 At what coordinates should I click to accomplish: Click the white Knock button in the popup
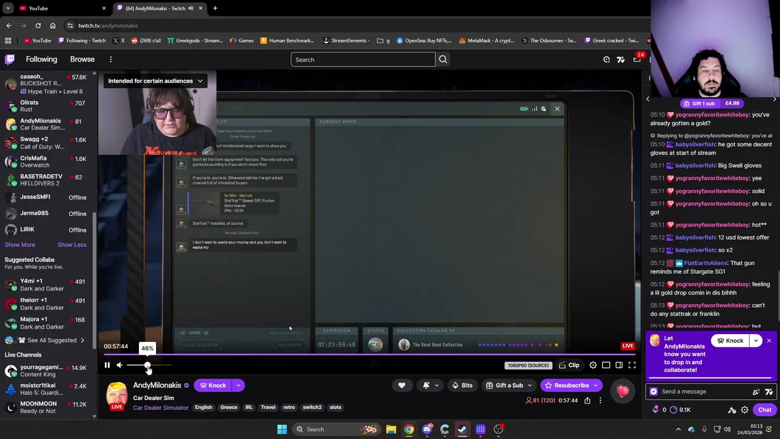[x=730, y=341]
